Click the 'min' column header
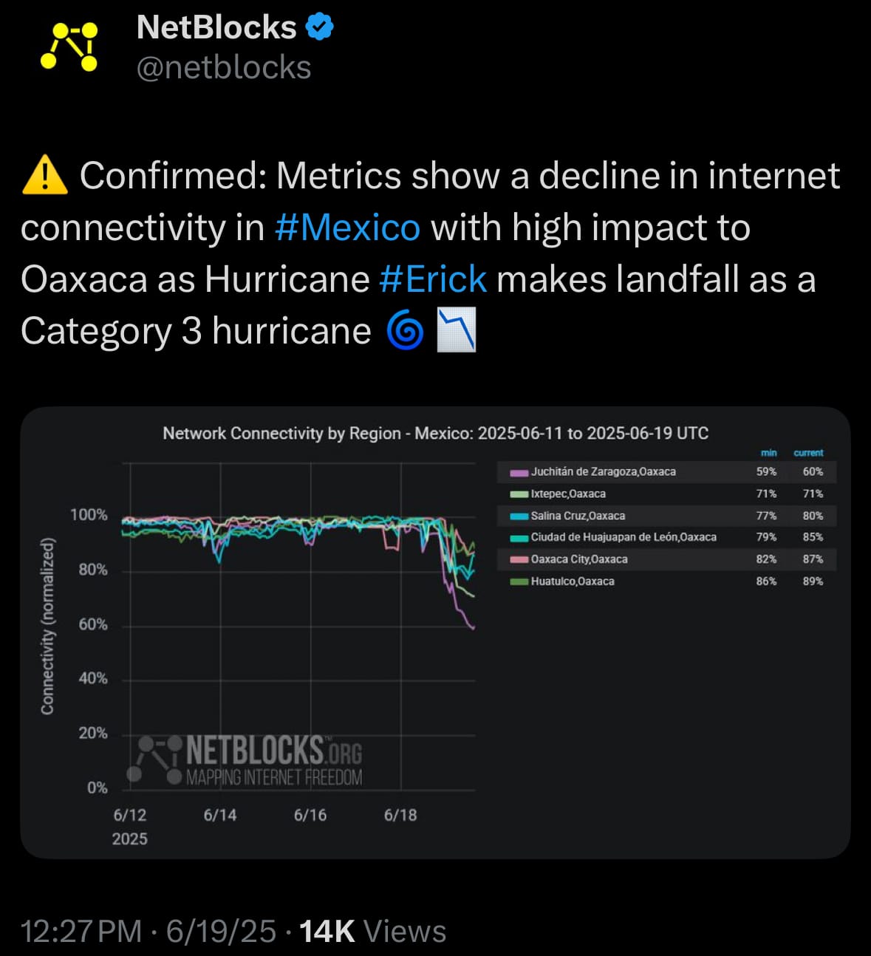Screen dimensions: 871x956 coord(768,453)
